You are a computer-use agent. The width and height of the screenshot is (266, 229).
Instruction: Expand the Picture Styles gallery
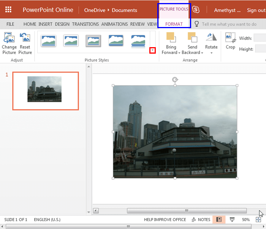(x=152, y=50)
